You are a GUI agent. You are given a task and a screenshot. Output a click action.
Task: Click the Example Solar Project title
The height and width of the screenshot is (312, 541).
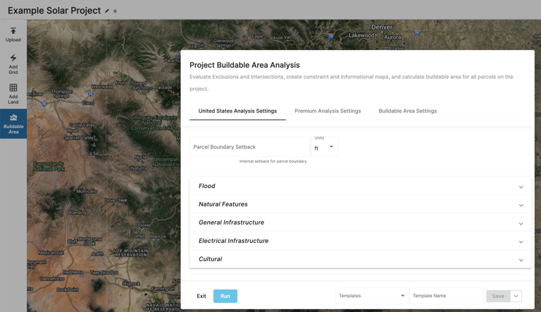[54, 11]
